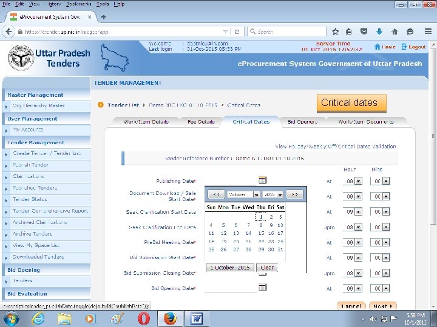
Task: Open the Paint icon on taskbar
Action: 117,319
